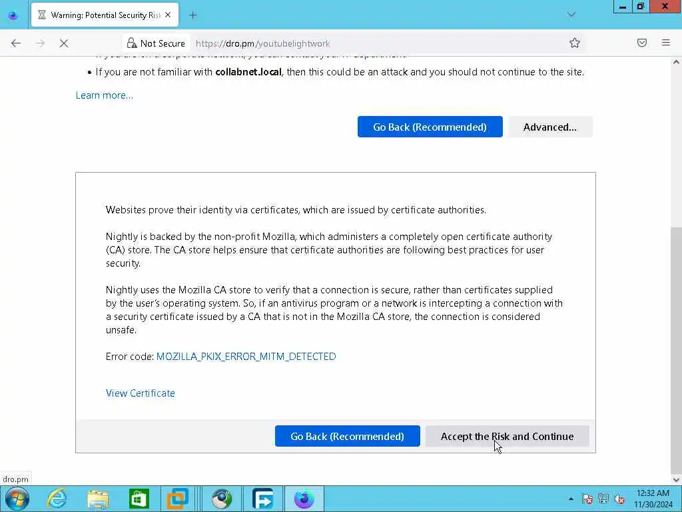Open the orange and blue overlapping squares taskbar icon

point(177,499)
